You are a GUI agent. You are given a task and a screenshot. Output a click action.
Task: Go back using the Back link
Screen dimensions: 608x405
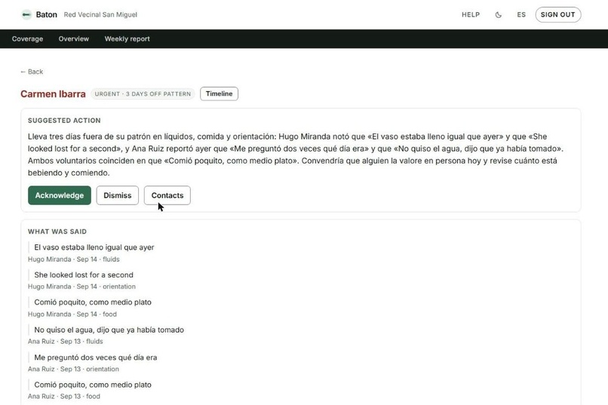[32, 72]
